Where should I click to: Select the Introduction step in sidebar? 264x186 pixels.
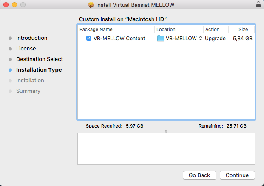coord(31,38)
